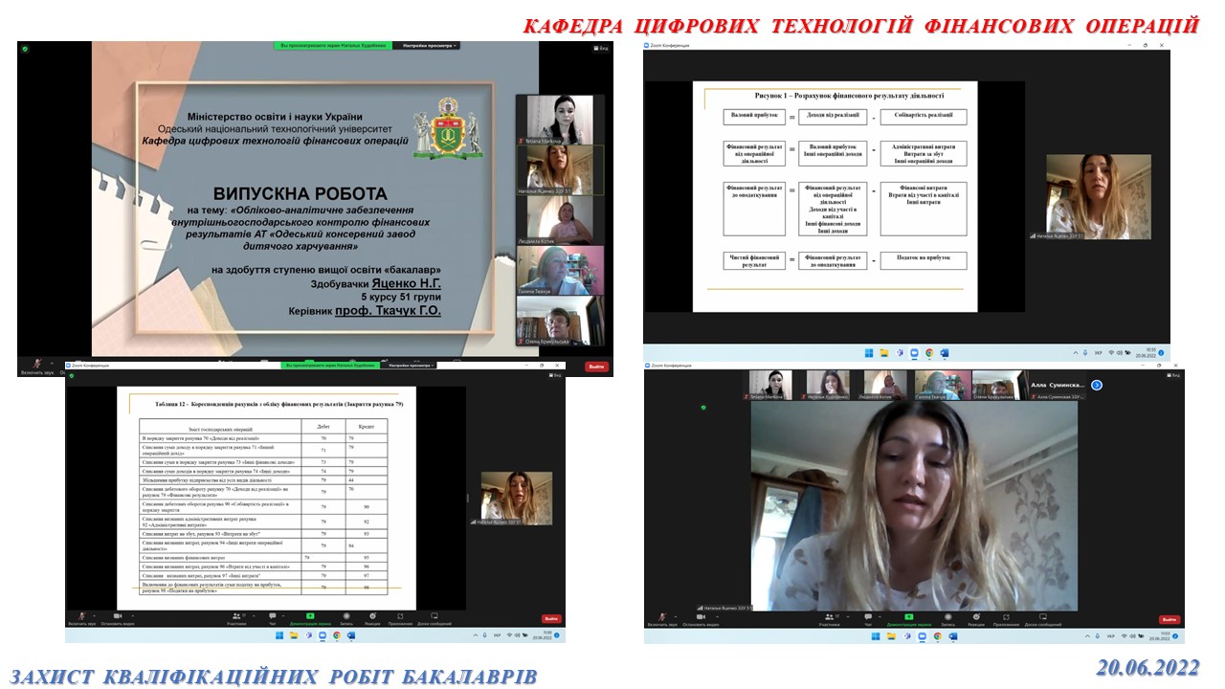Click Выйти in the large speaker-video window
This screenshot has height=689, width=1225.
click(1169, 619)
